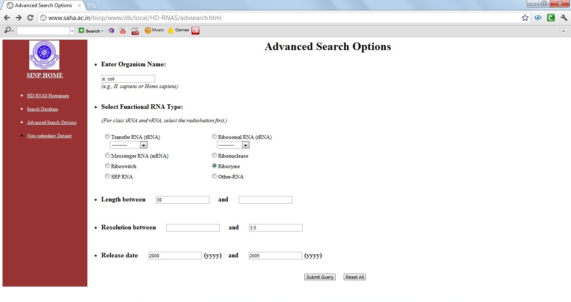Minimize the browser window

pyautogui.click(x=533, y=4)
